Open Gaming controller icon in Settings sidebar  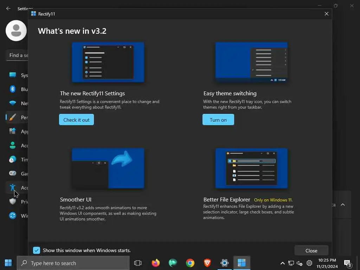(x=13, y=173)
